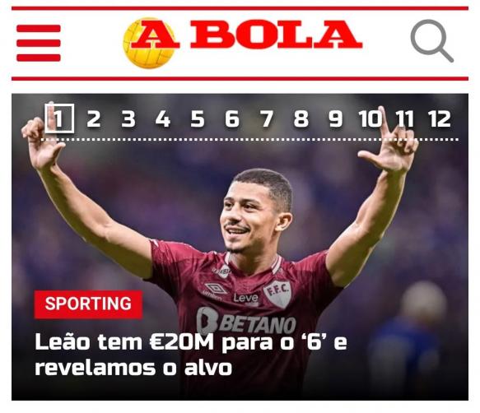The height and width of the screenshot is (413, 480).
Task: Click the search magnifier icon
Action: pos(432,41)
